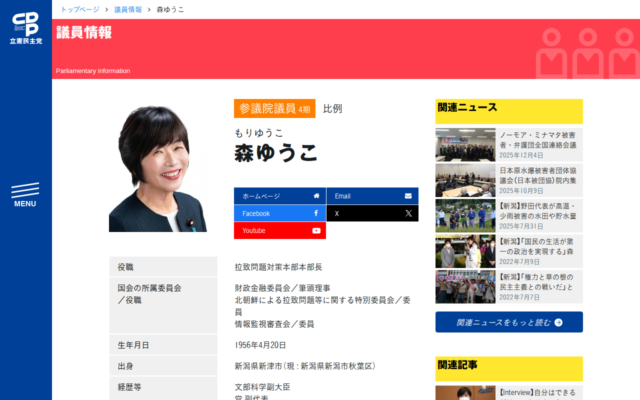Screen dimensions: 640x400
Task: Read the ノーモア・ミナマタ被害者 news headline
Action: pyautogui.click(x=538, y=140)
